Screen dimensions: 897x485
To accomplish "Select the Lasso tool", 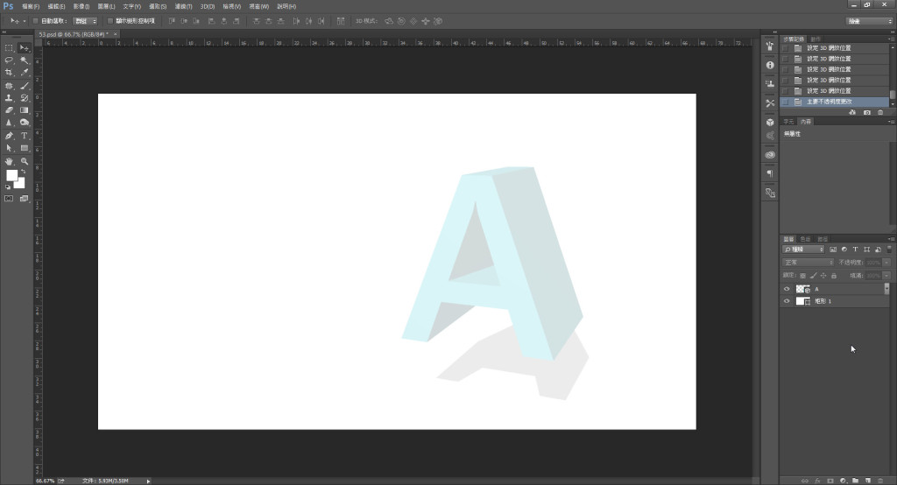I will [x=9, y=60].
